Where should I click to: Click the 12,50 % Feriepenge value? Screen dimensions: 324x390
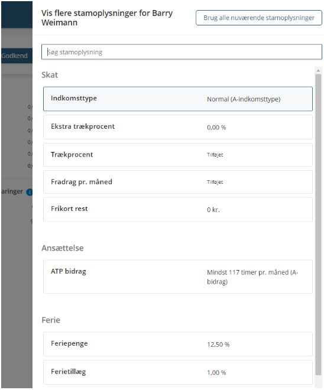[x=218, y=344]
